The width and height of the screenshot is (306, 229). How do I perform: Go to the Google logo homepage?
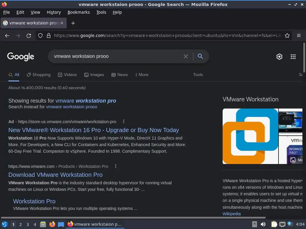click(x=21, y=57)
